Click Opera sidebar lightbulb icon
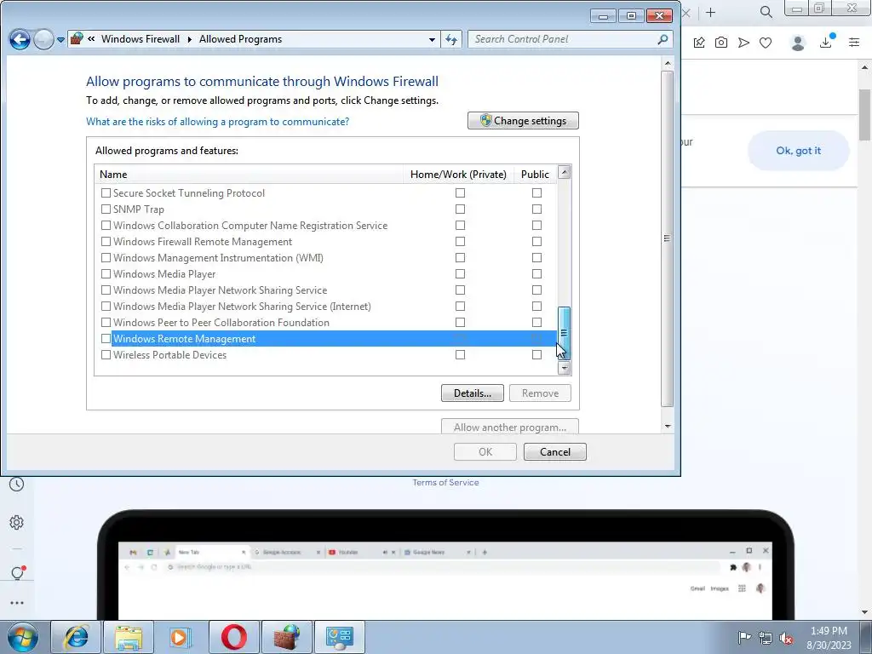Screen dimensions: 872x654 tap(17, 573)
